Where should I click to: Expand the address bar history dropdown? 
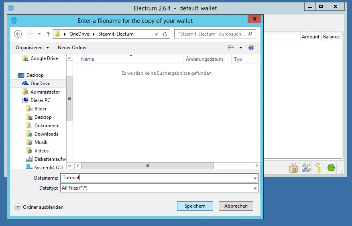156,34
